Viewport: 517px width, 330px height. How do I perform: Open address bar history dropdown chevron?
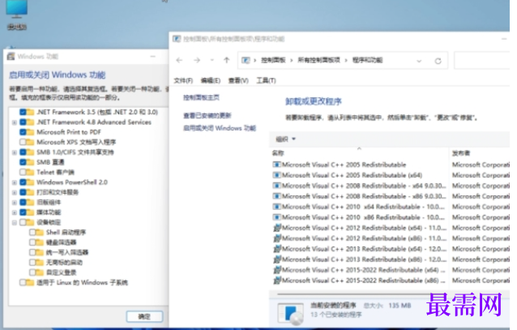[x=419, y=61]
